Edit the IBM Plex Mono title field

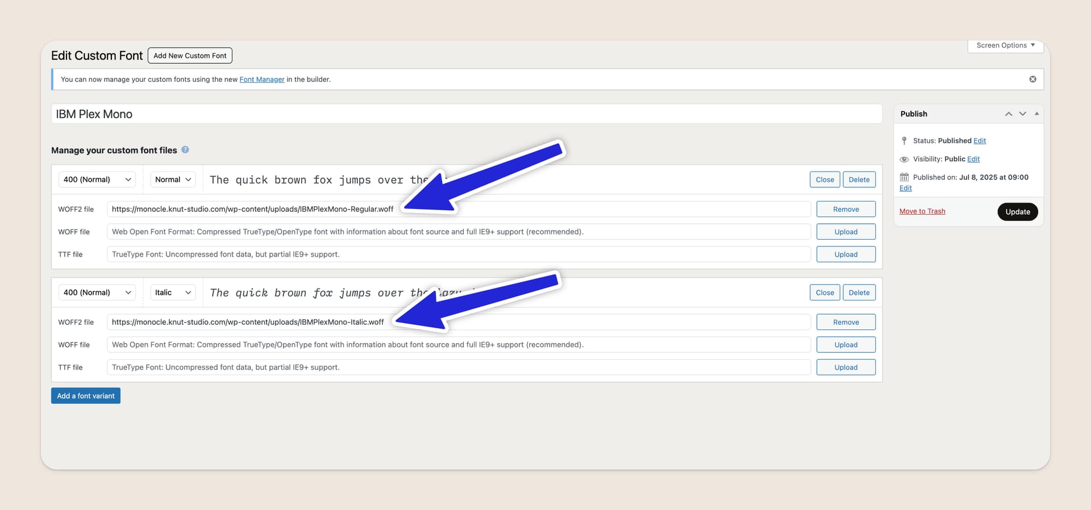point(467,114)
